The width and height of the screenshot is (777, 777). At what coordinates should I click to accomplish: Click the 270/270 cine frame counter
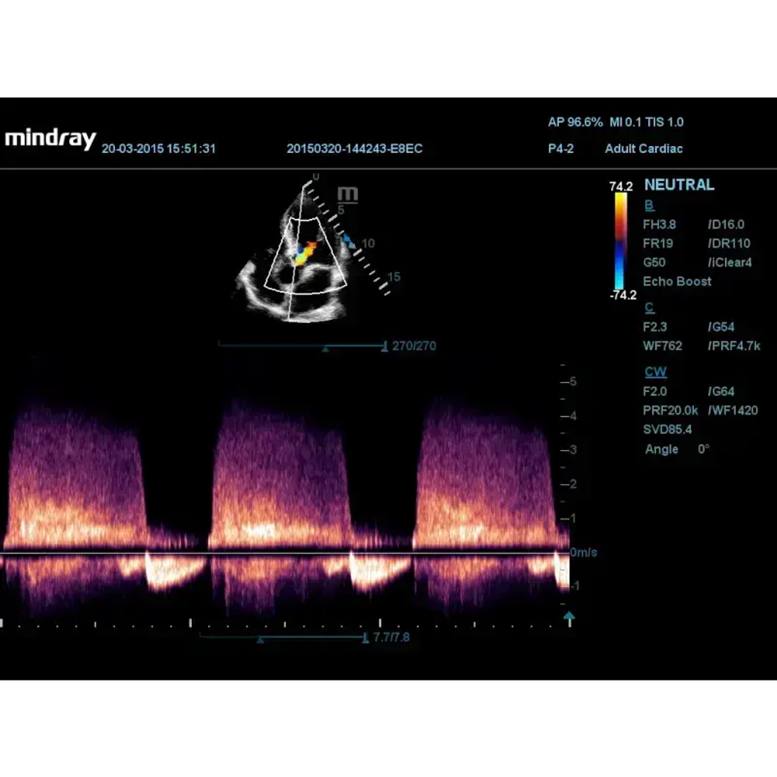[414, 346]
